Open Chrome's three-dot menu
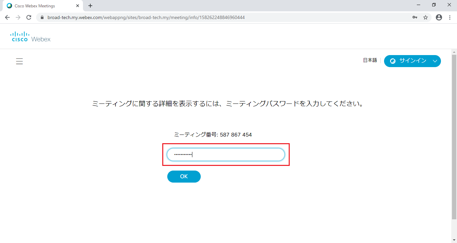 click(x=450, y=17)
